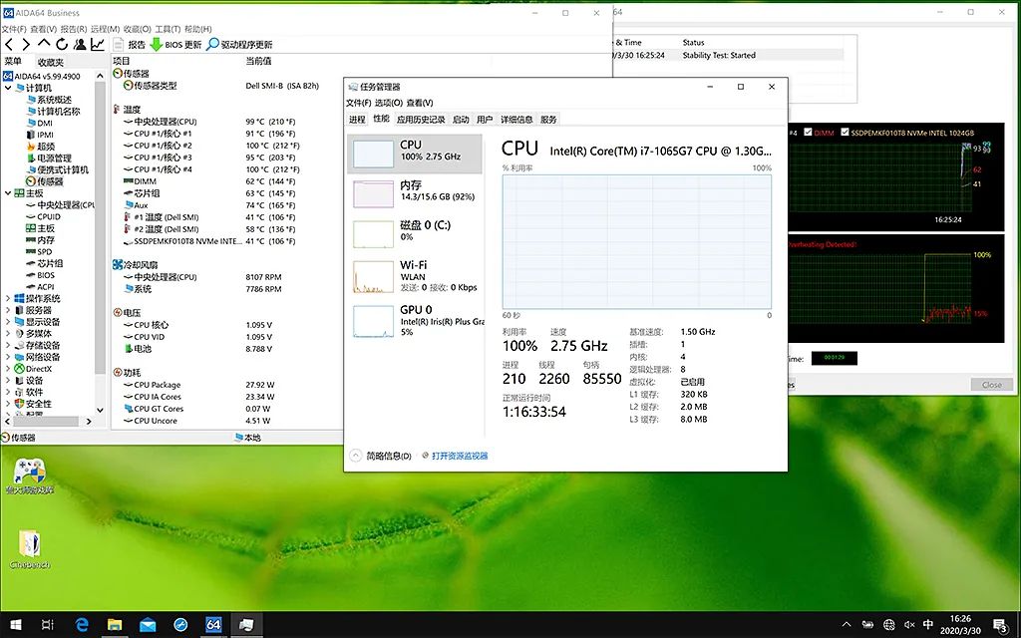
Task: Select the 超频 overclock tree item
Action: 40,147
